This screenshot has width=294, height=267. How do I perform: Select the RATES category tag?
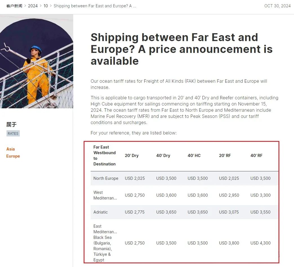pyautogui.click(x=13, y=133)
